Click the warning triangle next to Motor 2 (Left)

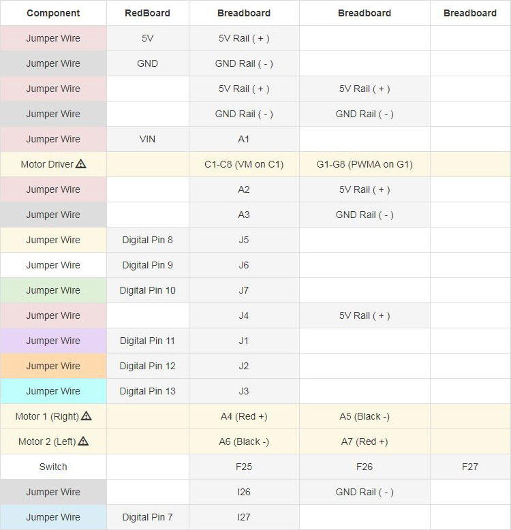pyautogui.click(x=83, y=441)
